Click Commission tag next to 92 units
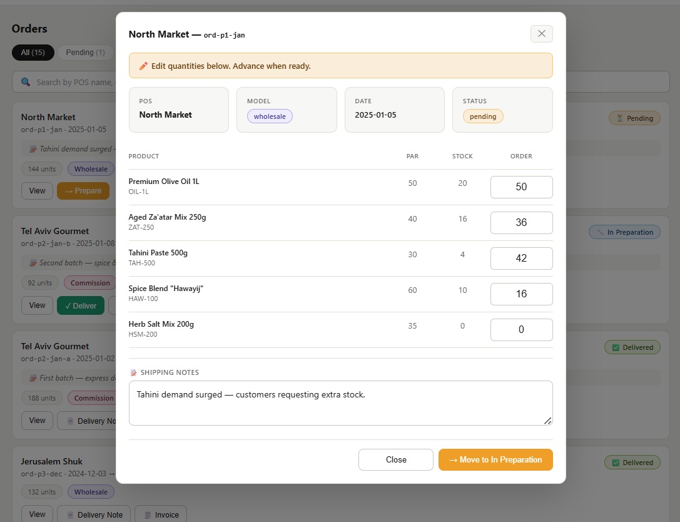680x522 pixels. [x=90, y=283]
